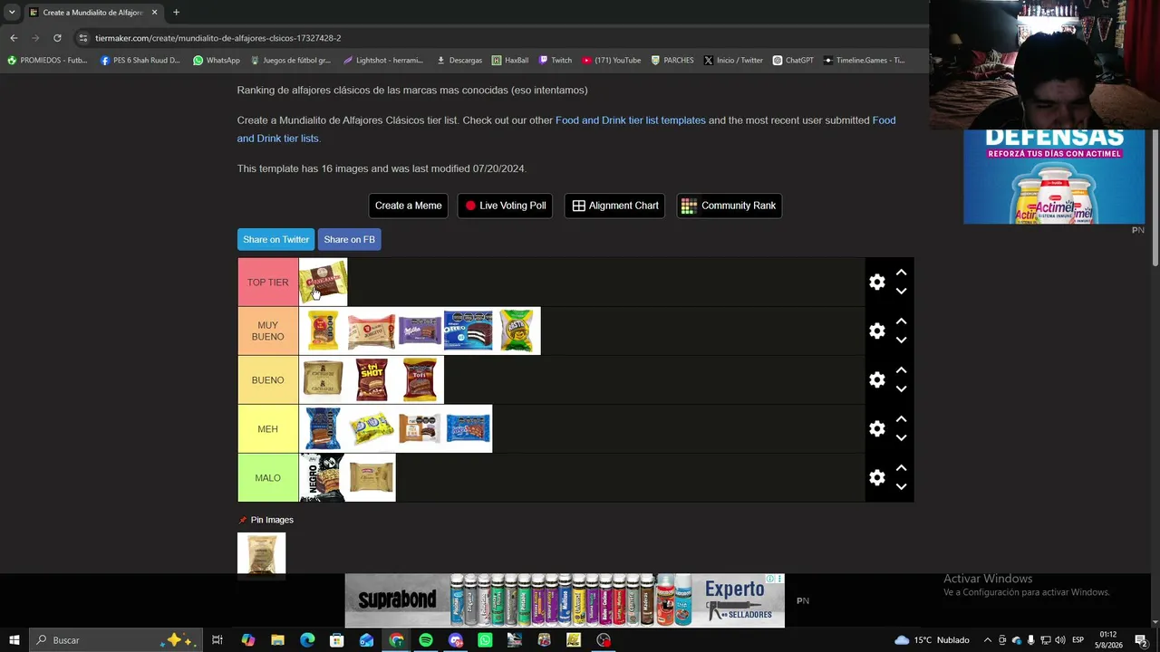Open Food and Drink tier list templates link
This screenshot has width=1160, height=652.
(631, 120)
